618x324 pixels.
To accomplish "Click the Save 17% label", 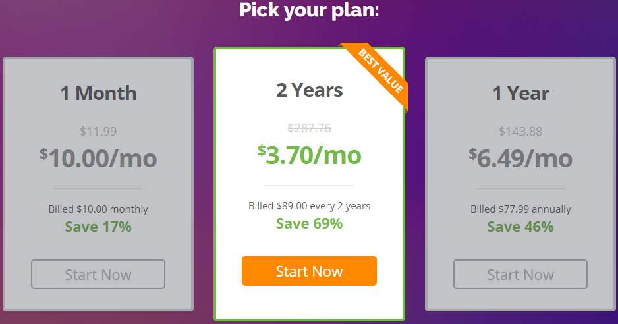I will (98, 227).
